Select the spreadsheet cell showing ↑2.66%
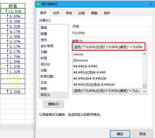The image size is (155, 138). pyautogui.click(x=13, y=92)
